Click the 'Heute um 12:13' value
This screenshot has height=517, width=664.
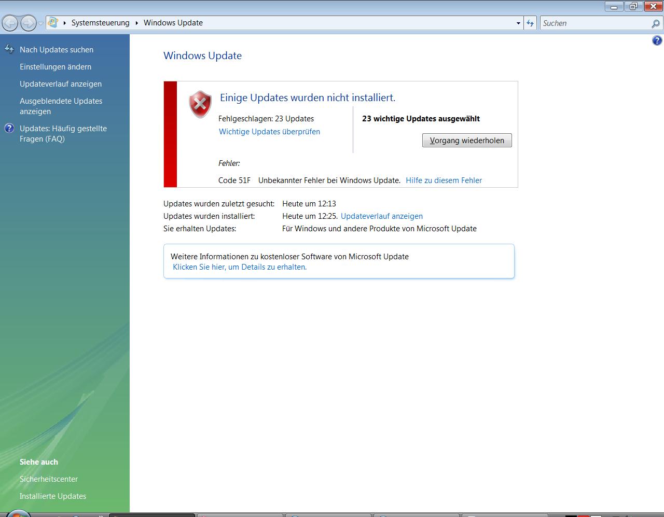309,204
